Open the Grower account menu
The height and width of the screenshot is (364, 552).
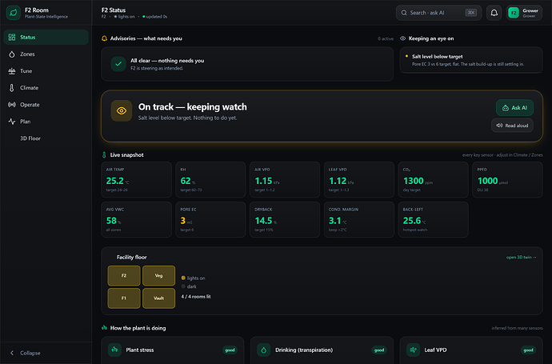click(524, 13)
